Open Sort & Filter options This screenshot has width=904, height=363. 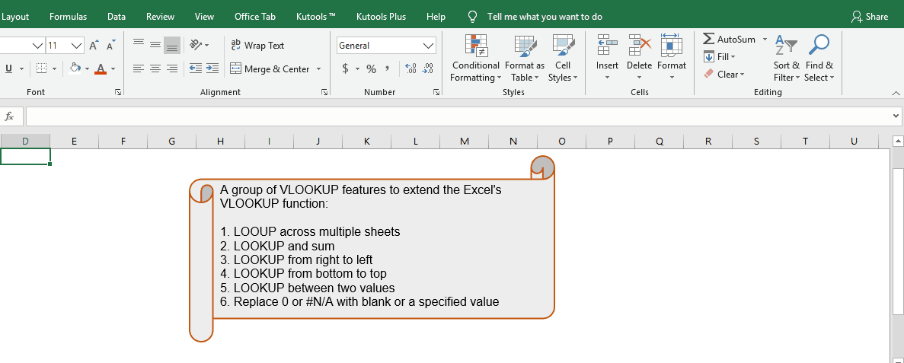[x=786, y=58]
